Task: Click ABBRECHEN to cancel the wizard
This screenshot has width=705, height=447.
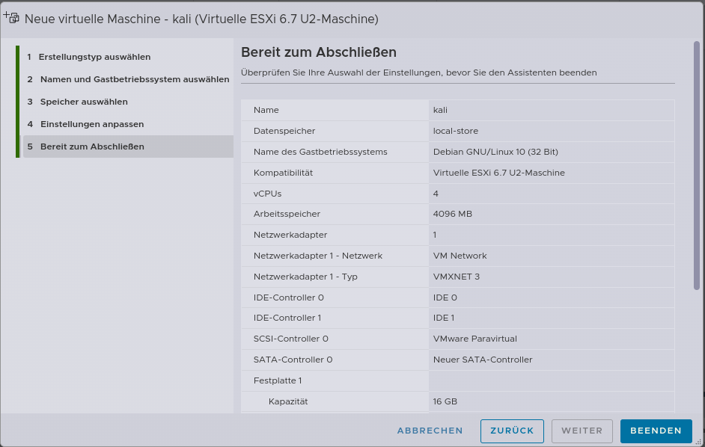Action: click(x=431, y=431)
